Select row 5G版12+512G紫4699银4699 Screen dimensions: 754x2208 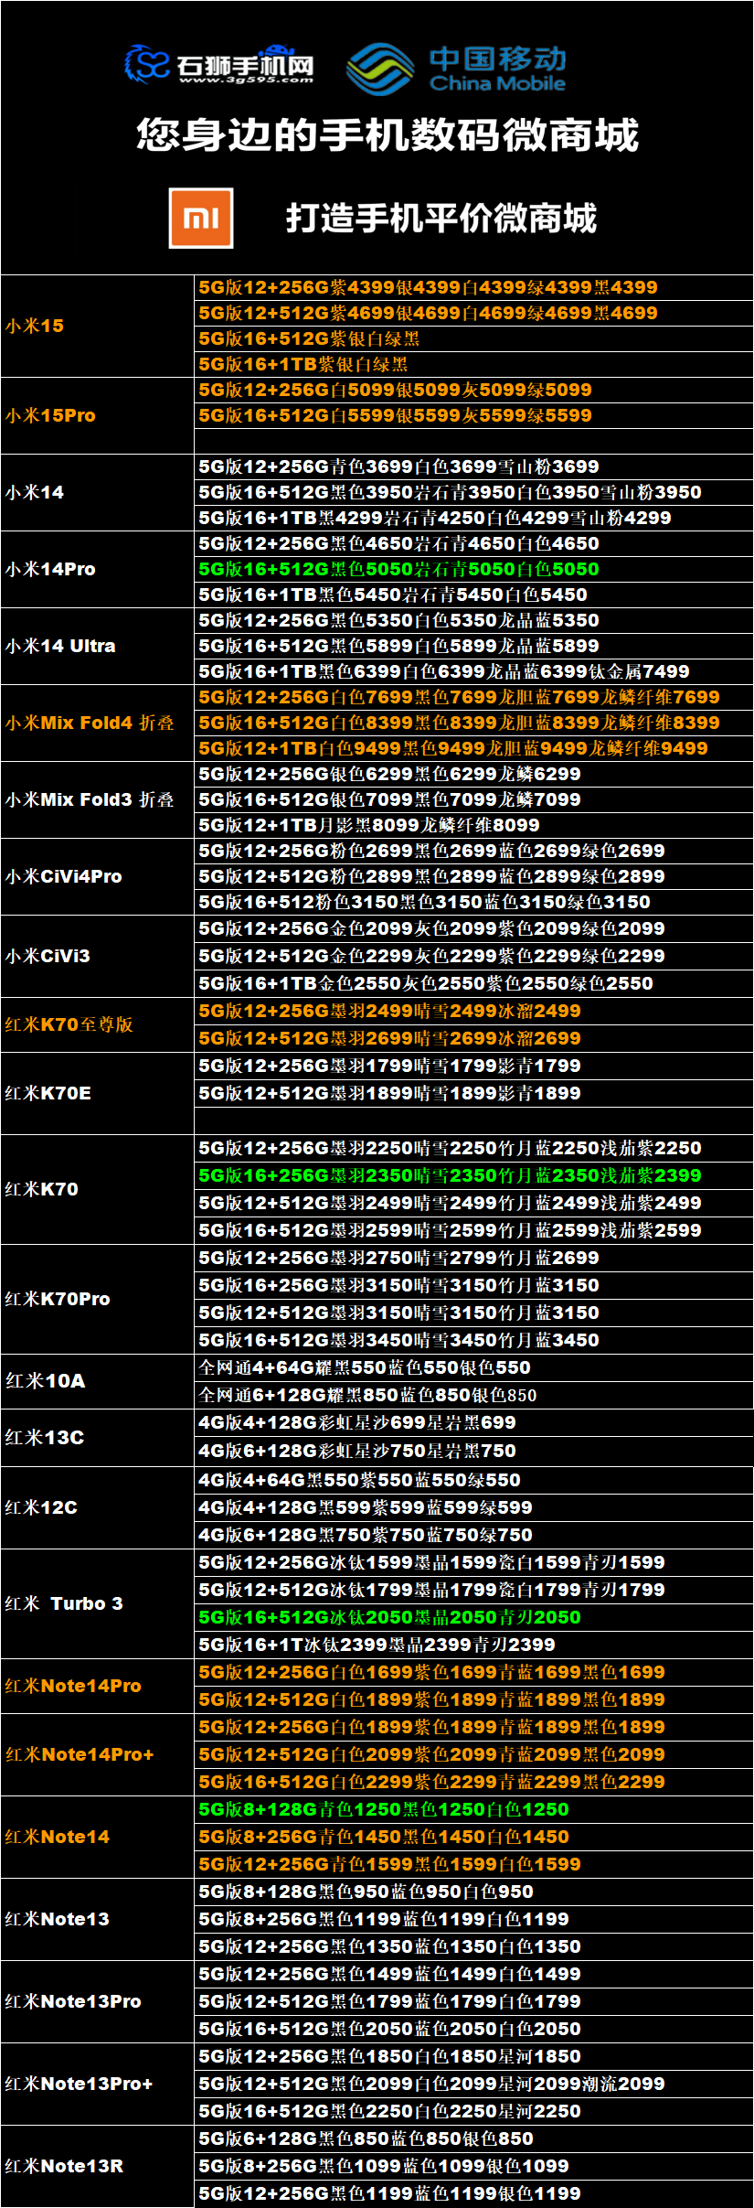tap(473, 313)
